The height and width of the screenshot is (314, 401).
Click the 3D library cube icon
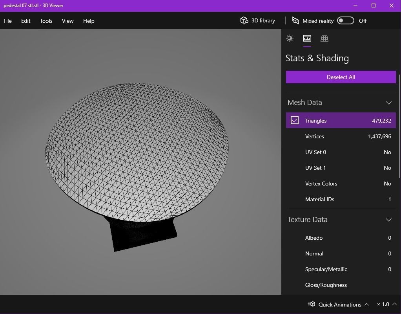[244, 20]
